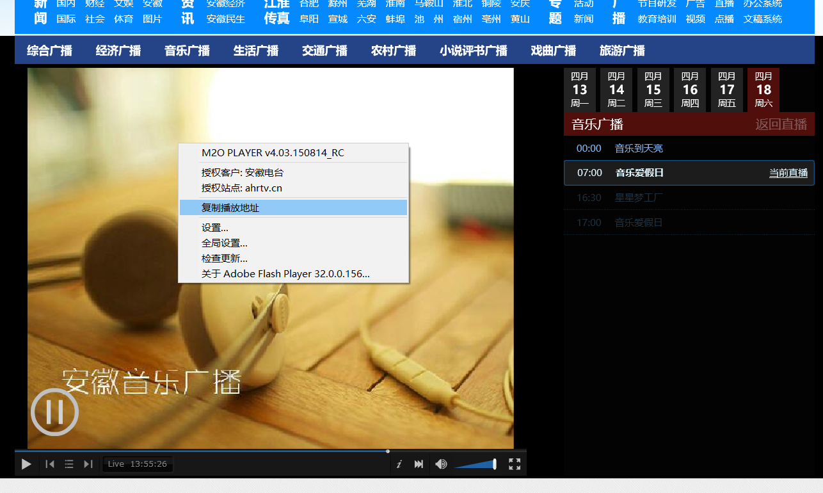Open the 阜阳 city link
This screenshot has height=493, width=823.
pyautogui.click(x=309, y=19)
